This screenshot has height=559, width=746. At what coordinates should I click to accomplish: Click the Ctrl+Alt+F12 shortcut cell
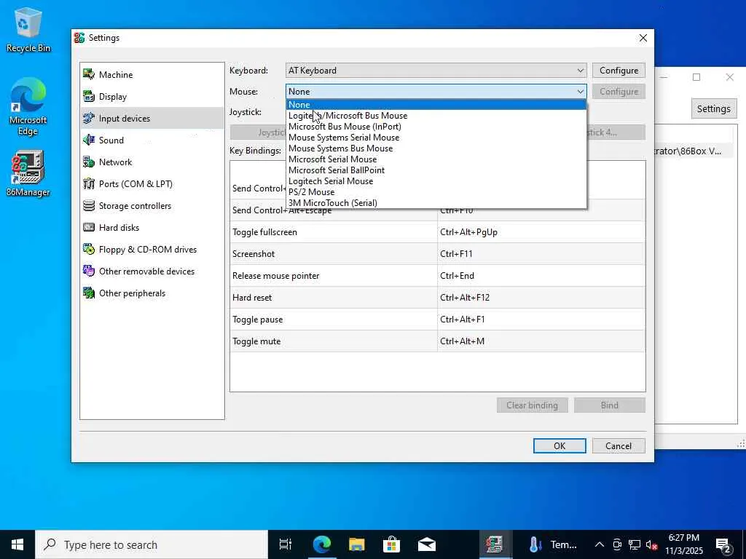point(541,298)
